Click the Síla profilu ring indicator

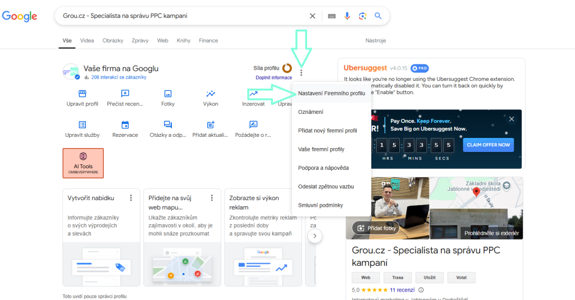pos(287,68)
